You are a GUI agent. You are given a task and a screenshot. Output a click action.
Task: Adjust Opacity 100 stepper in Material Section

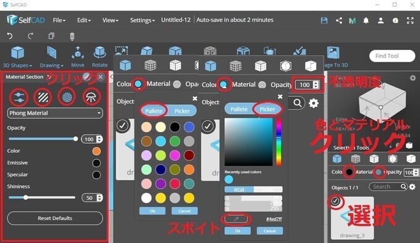[x=99, y=139]
